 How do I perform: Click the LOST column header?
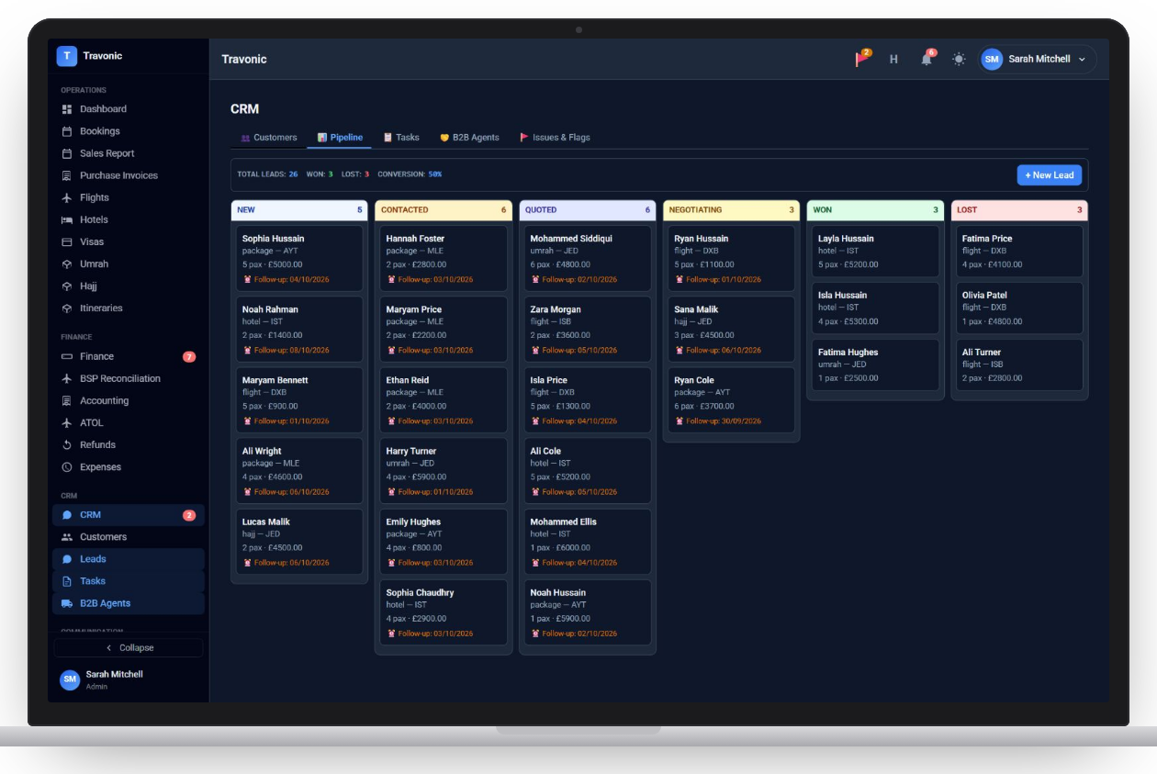click(1019, 210)
